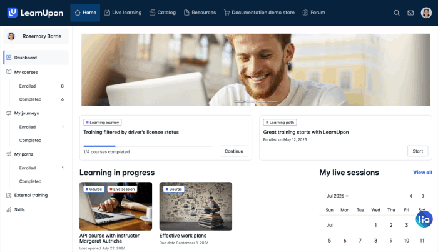
Task: Open the Catalog tab
Action: tap(163, 13)
